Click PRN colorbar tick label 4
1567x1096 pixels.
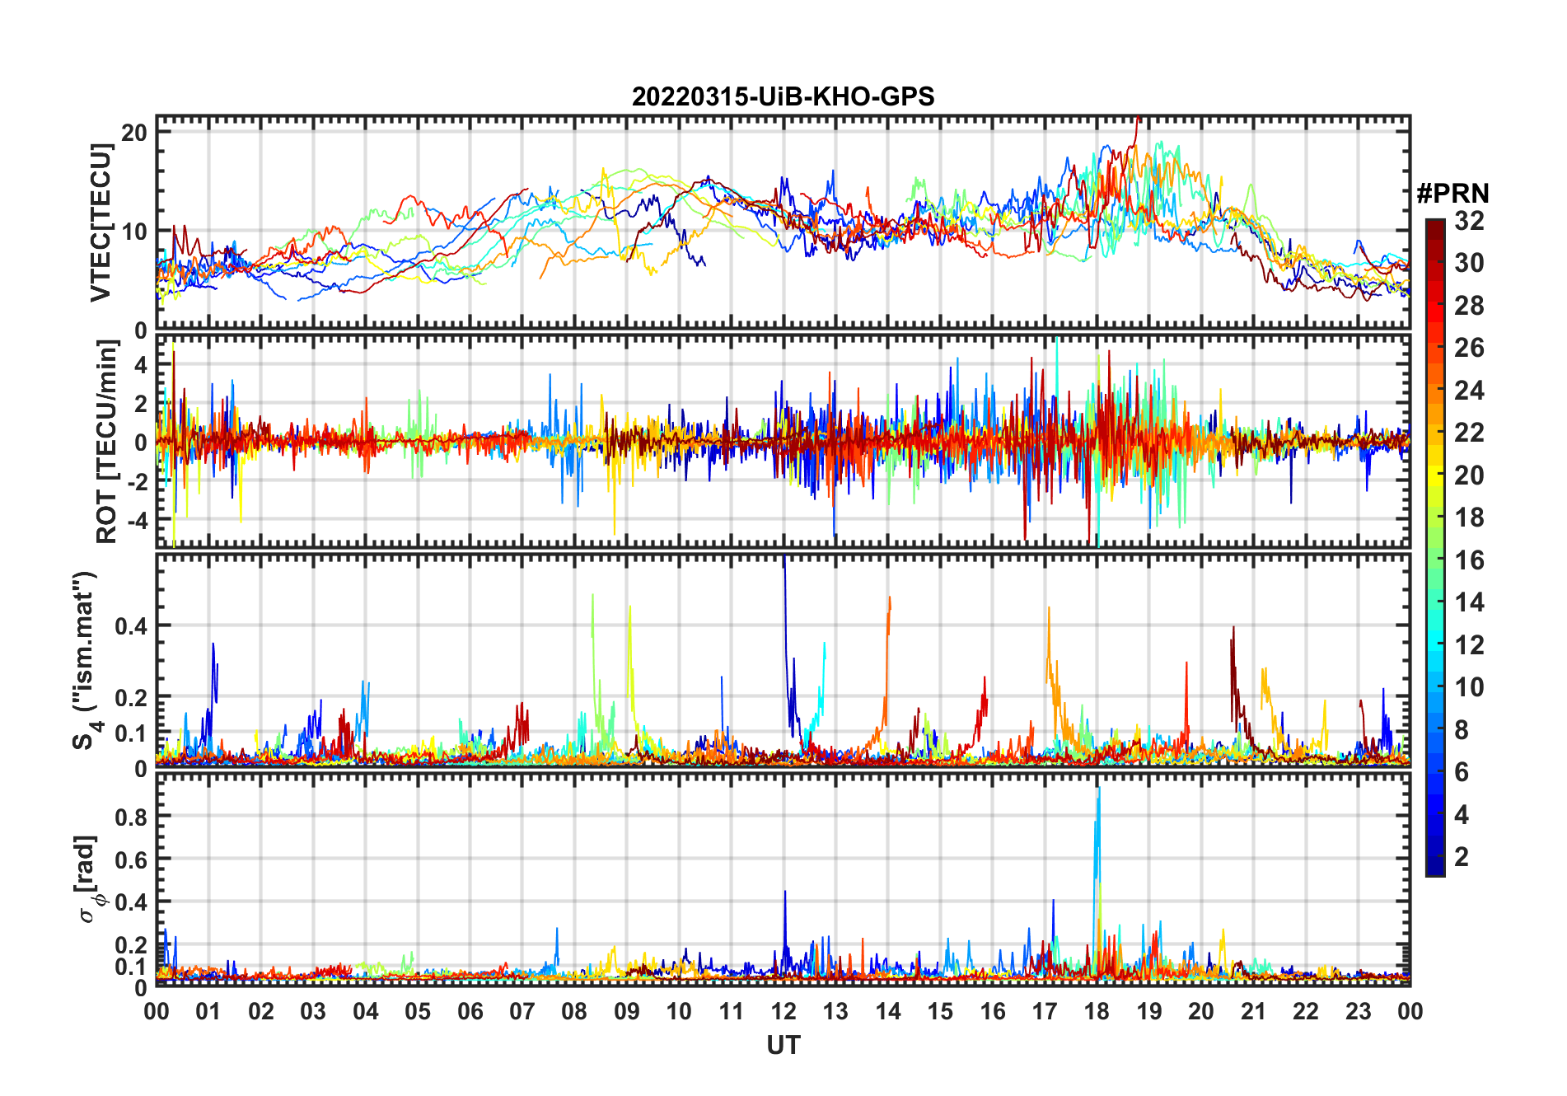pos(1462,815)
